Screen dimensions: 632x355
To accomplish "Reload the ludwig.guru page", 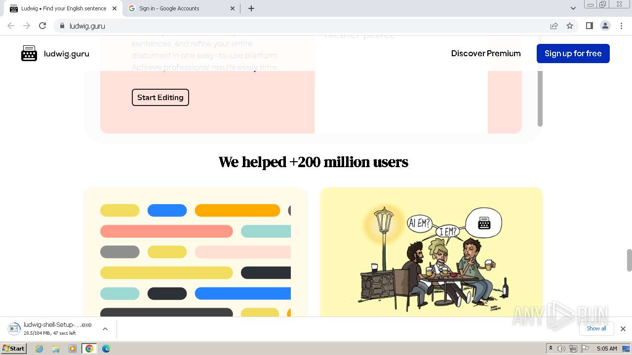I will (x=42, y=26).
